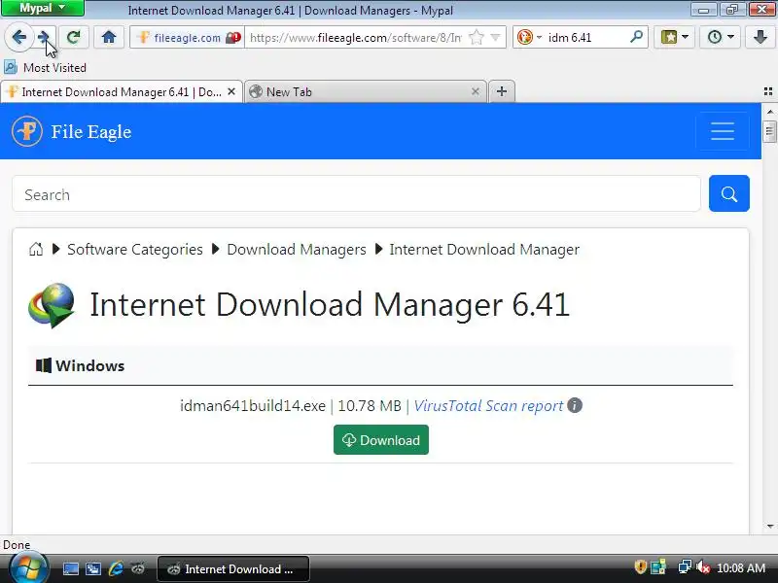The width and height of the screenshot is (778, 583).
Task: Bookmark this page with the star icon
Action: point(477,37)
